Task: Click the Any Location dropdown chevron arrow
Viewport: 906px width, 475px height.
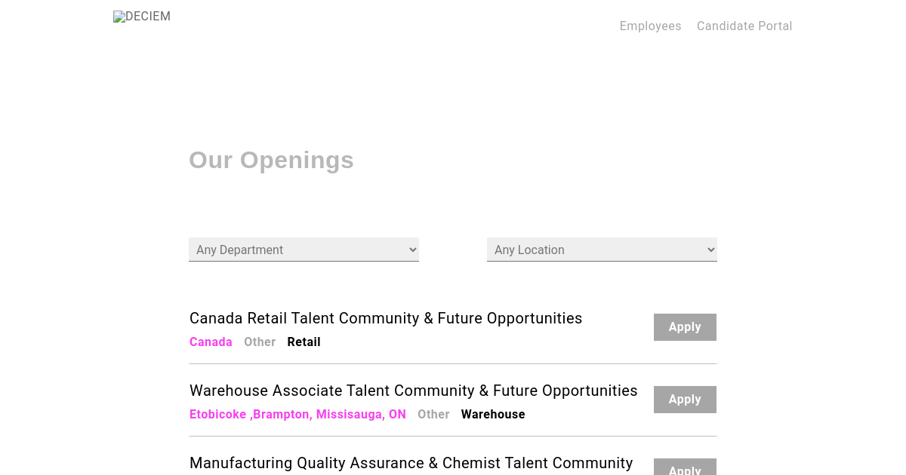Action: [710, 250]
